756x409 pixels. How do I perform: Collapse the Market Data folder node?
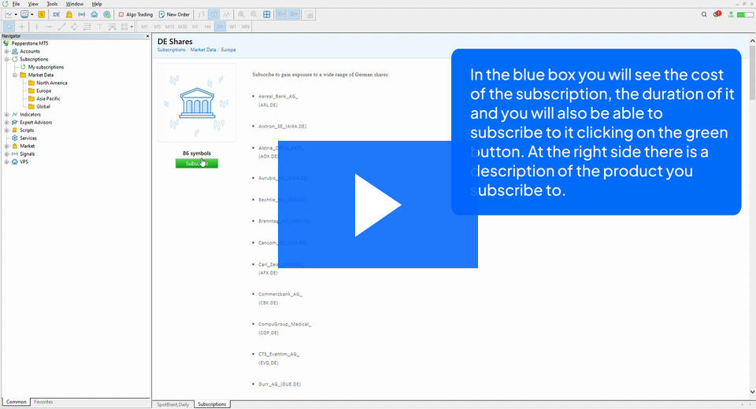click(15, 76)
